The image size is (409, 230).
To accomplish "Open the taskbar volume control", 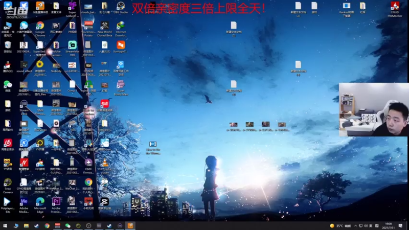I will [366, 226].
